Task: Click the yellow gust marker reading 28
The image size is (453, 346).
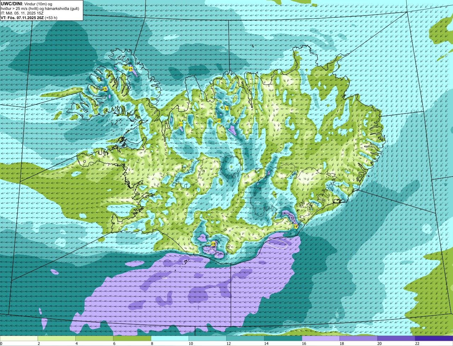Action: 296,226
